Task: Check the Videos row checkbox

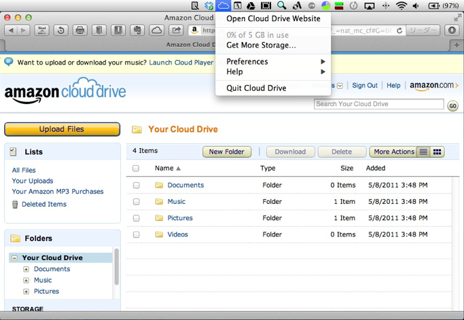Action: click(136, 234)
